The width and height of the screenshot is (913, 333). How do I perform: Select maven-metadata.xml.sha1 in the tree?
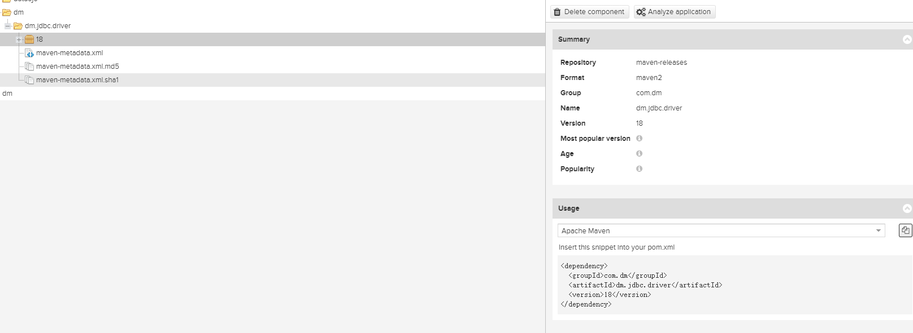tap(77, 80)
